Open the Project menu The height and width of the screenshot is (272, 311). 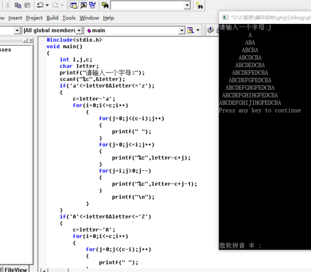pyautogui.click(x=34, y=18)
